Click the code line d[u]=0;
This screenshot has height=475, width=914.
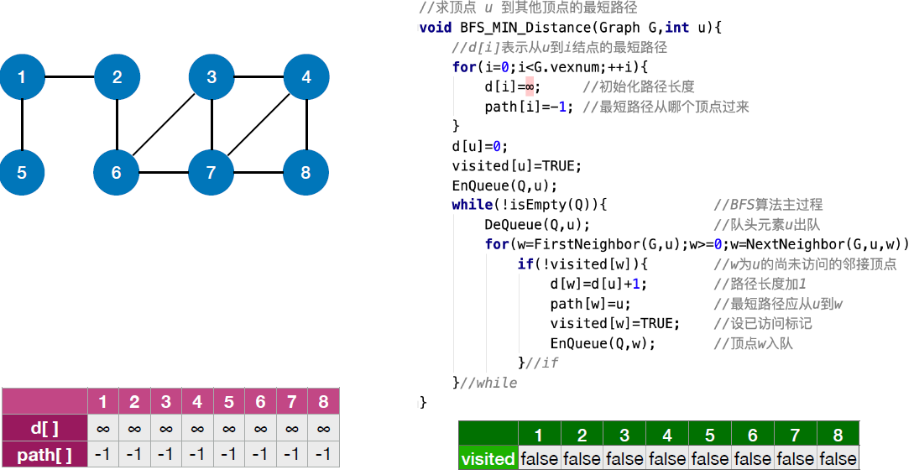coord(480,146)
